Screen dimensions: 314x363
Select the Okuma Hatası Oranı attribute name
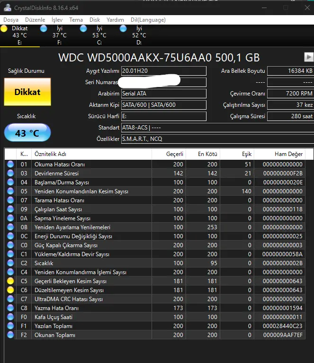click(x=60, y=164)
